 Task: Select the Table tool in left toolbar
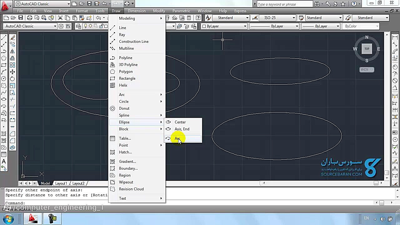pyautogui.click(x=4, y=154)
